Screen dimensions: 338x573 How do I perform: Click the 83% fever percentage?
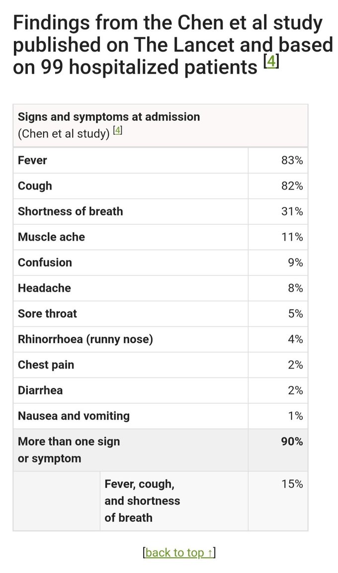tap(292, 160)
